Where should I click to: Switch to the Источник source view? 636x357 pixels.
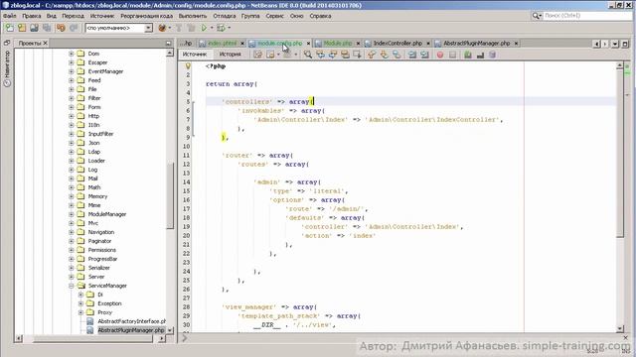coord(195,55)
